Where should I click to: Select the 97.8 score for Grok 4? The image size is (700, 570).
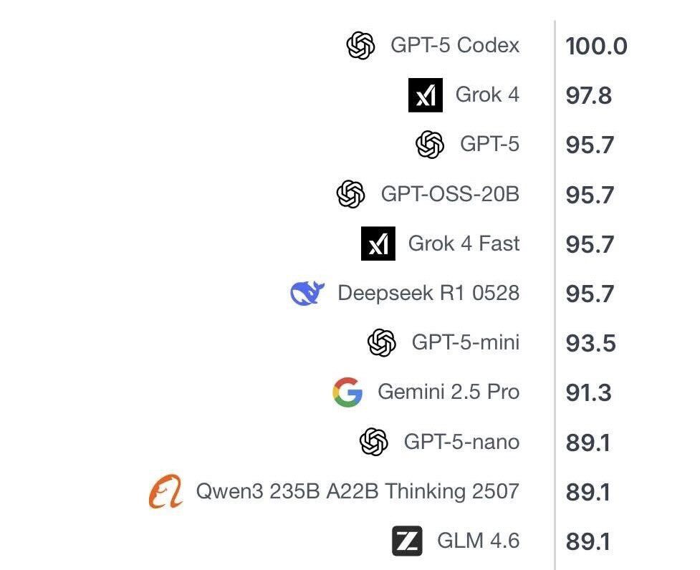click(x=589, y=96)
